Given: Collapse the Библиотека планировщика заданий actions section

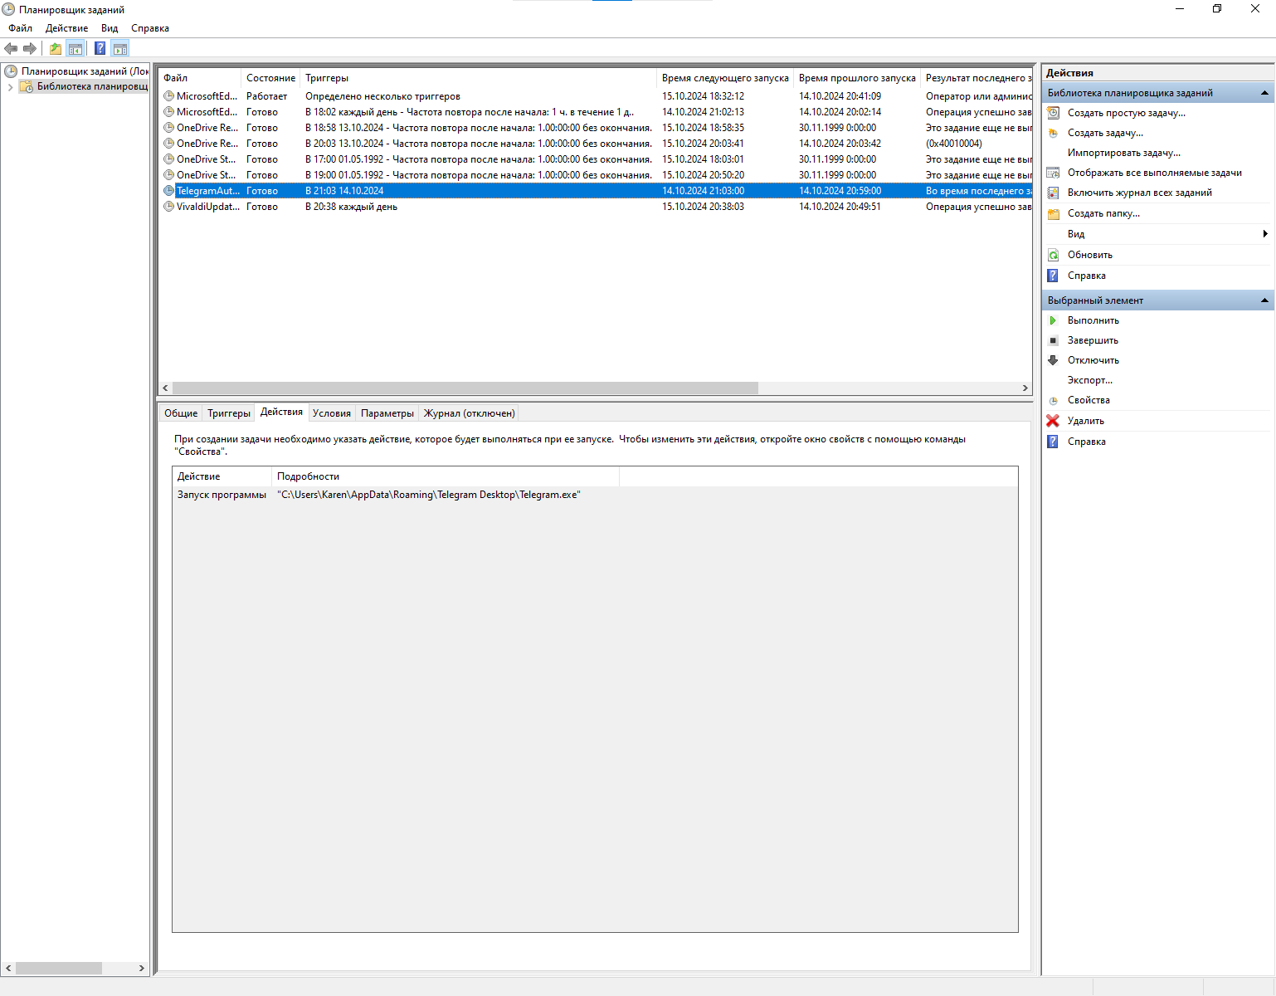Looking at the screenshot, I should tap(1264, 93).
